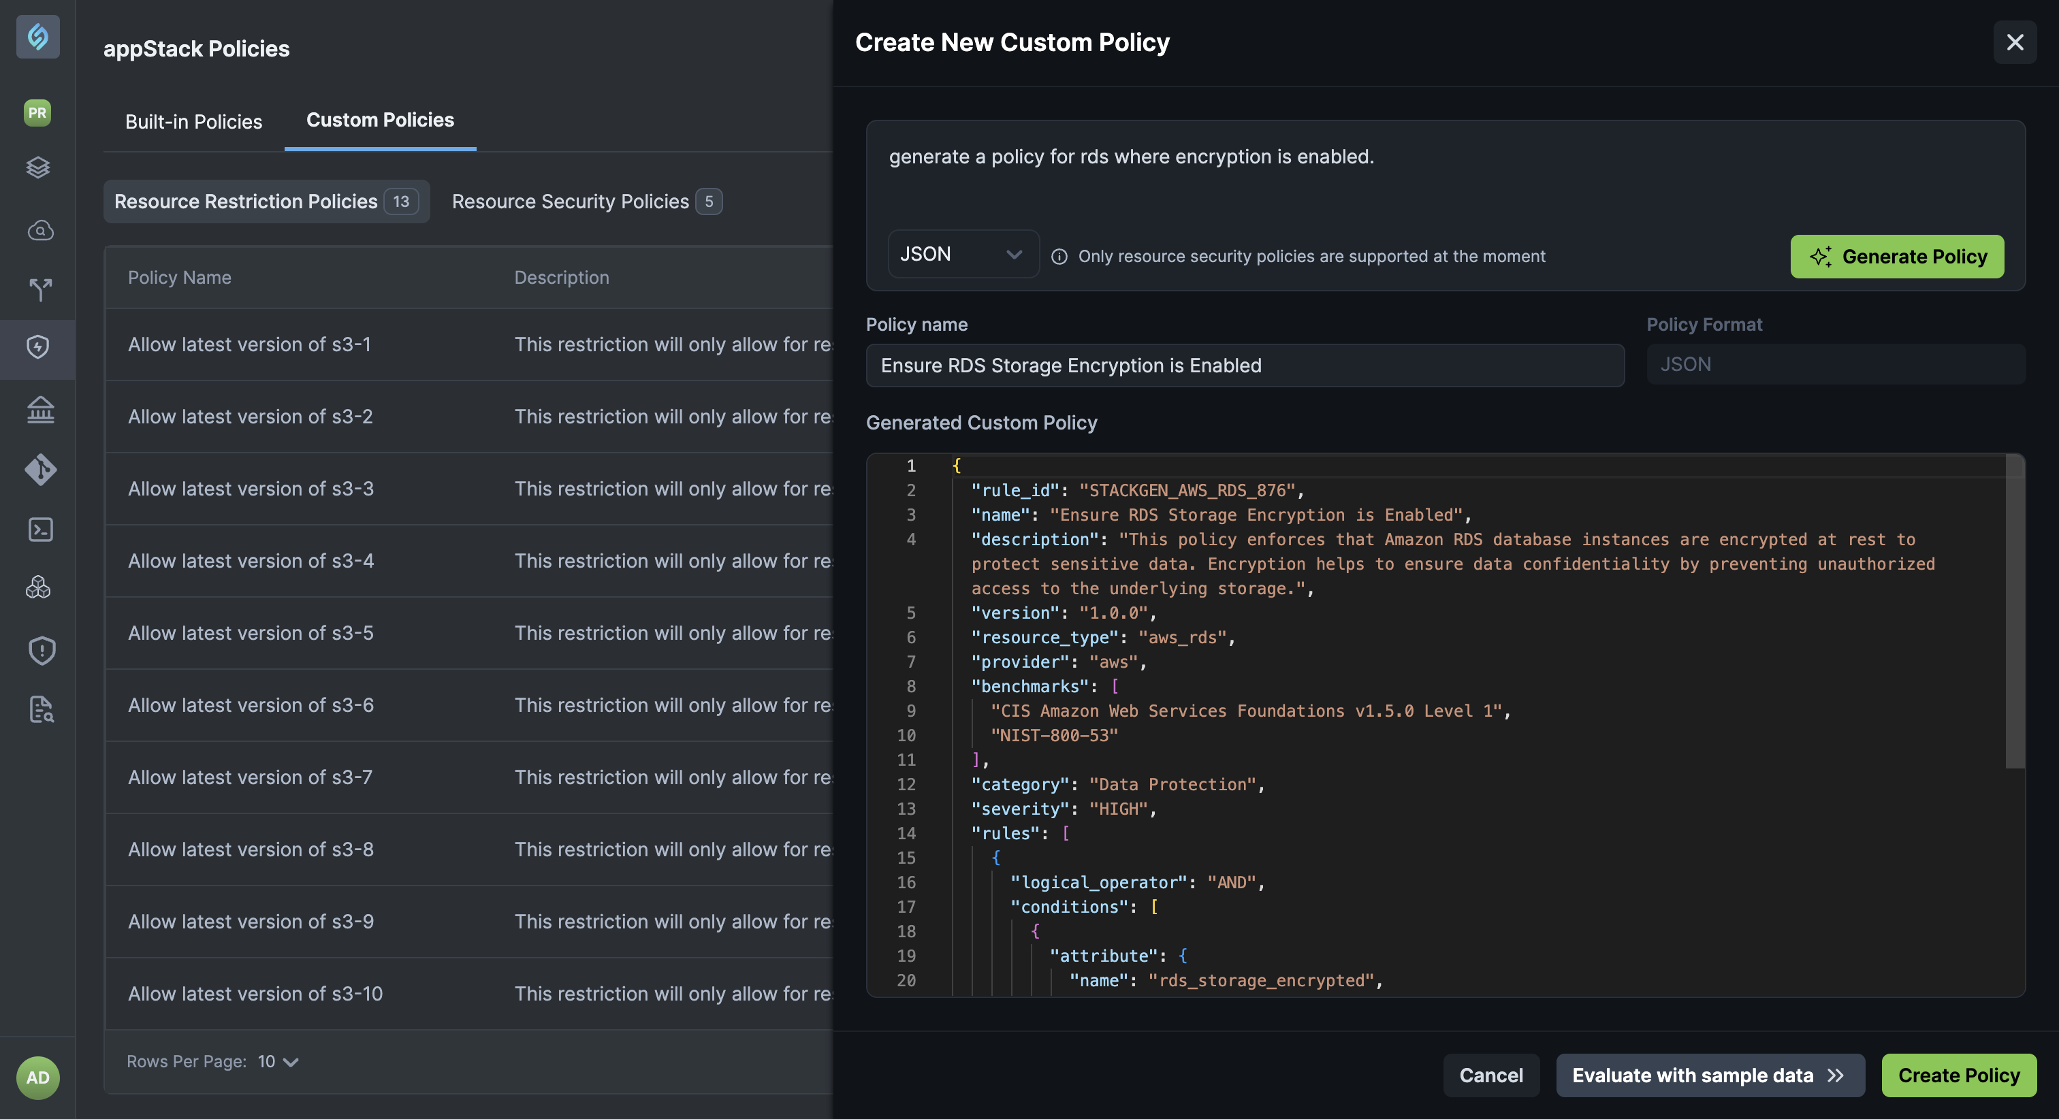Open the StackGen home logo
Screen dimensions: 2059x1119
[37, 37]
